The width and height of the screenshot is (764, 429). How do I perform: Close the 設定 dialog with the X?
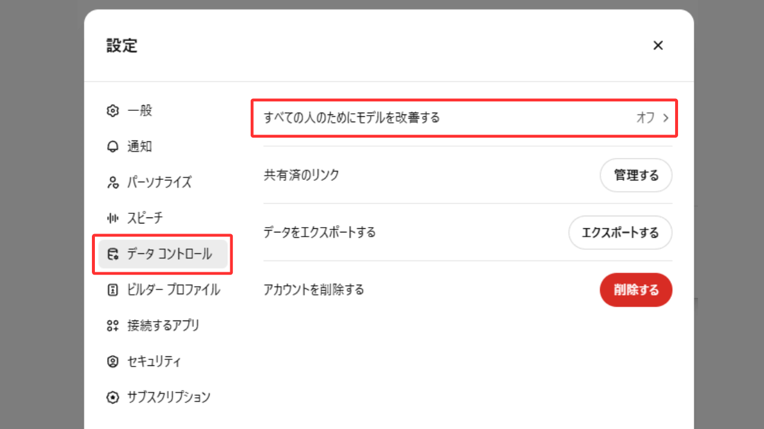coord(658,45)
